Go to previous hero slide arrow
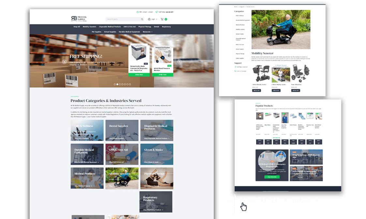 65,62
